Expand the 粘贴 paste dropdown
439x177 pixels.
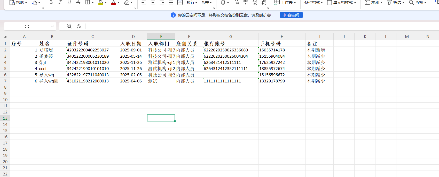pyautogui.click(x=26, y=3)
